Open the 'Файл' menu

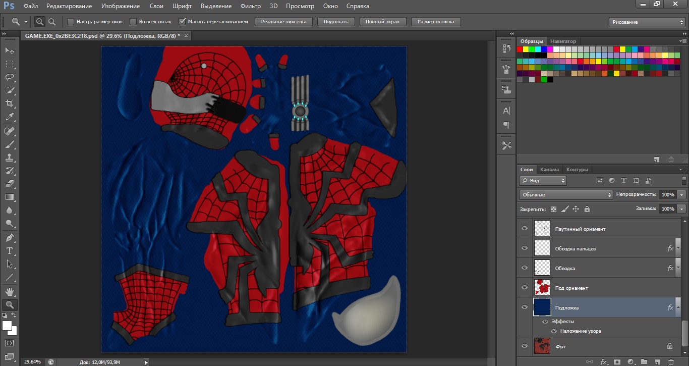coord(30,6)
